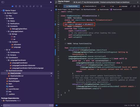The height and width of the screenshot is (107, 140).
Task: Open the Debug navigator icon
Action: click(34, 6)
